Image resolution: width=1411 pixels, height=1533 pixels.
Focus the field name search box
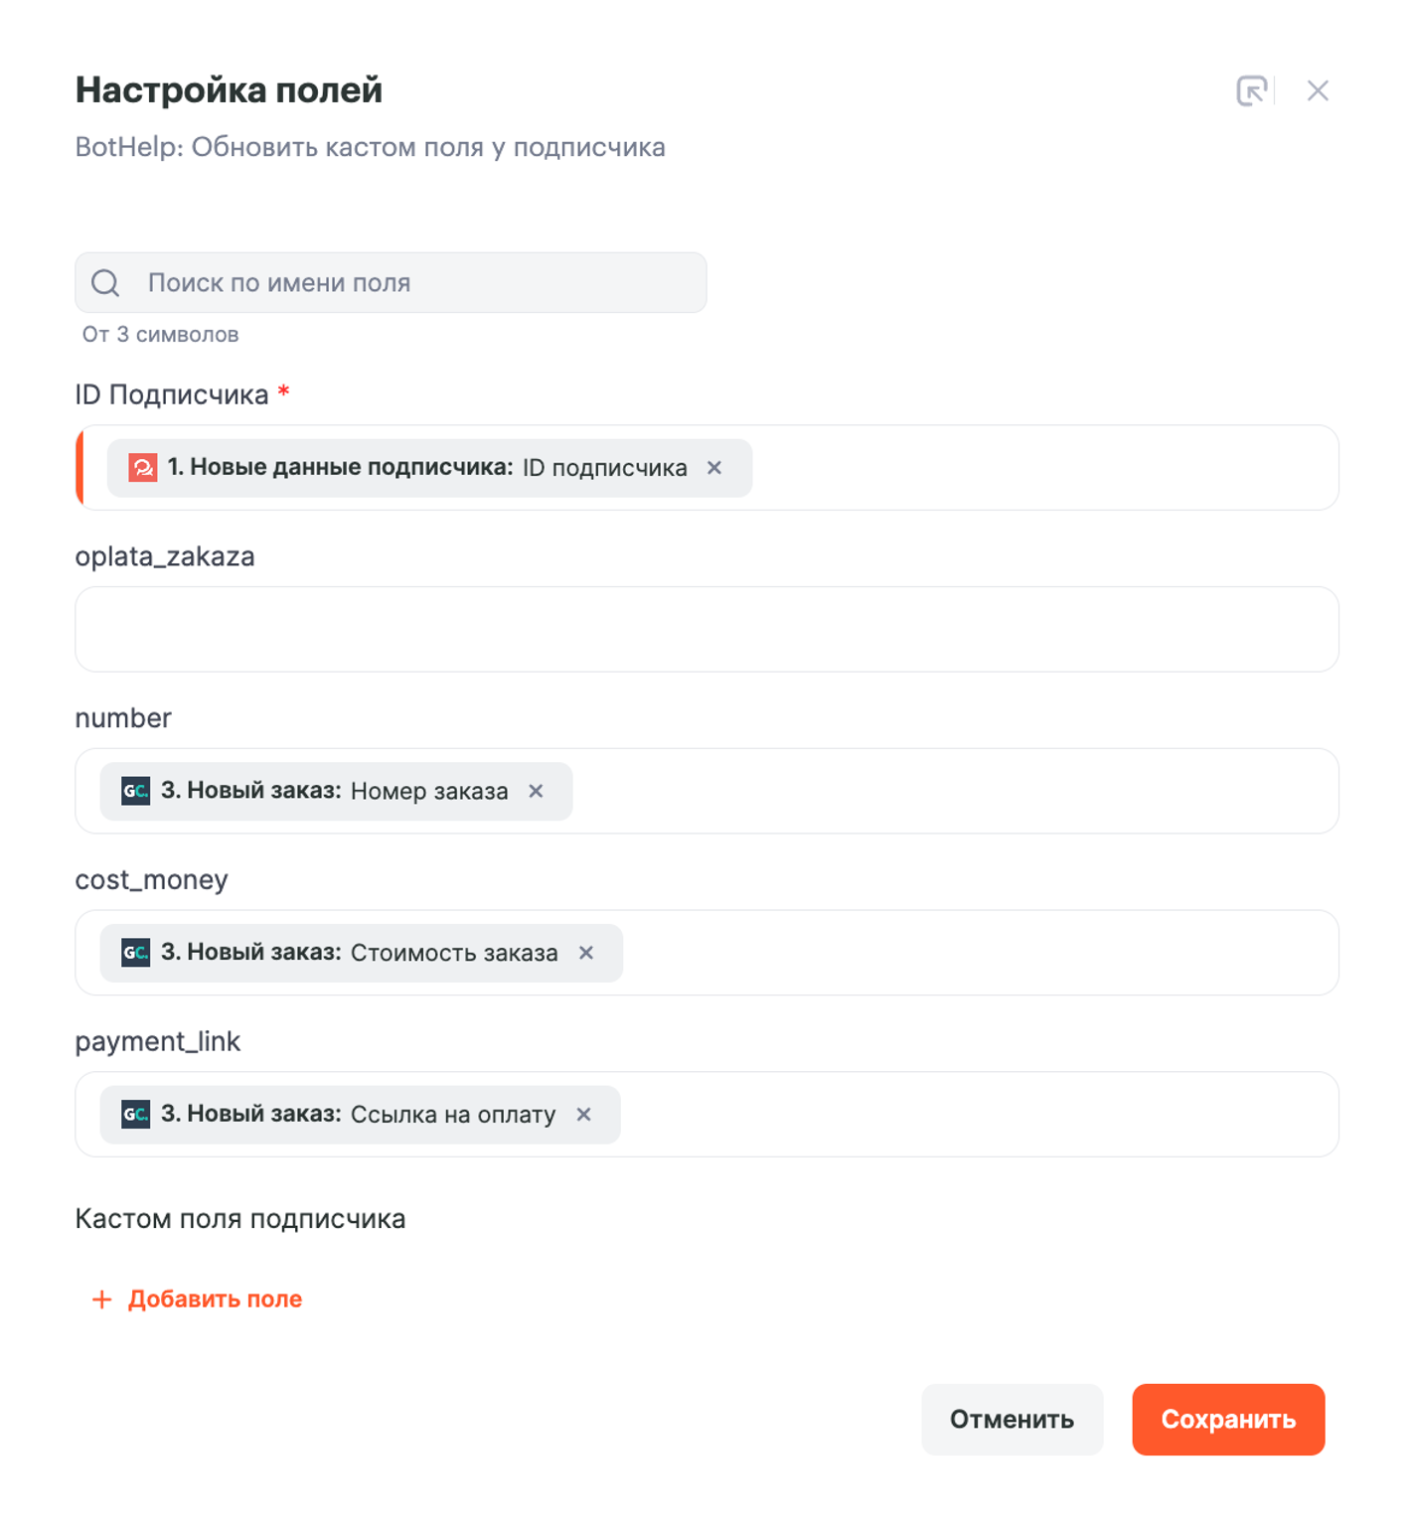417,283
